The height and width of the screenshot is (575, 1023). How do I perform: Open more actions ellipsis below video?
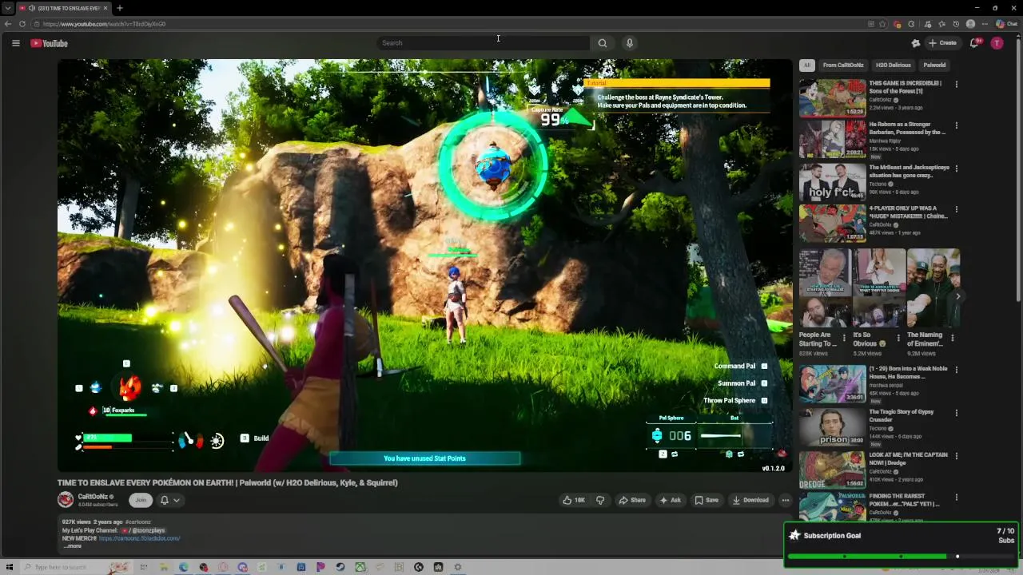[x=785, y=500]
